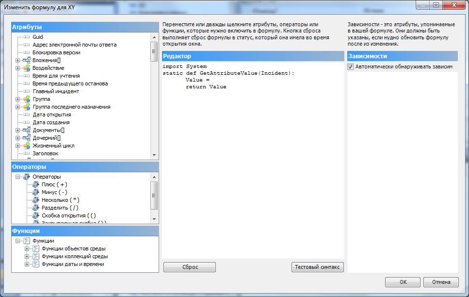469x297 pixels.
Task: Select the Главный инцидент attribute
Action: [x=55, y=91]
